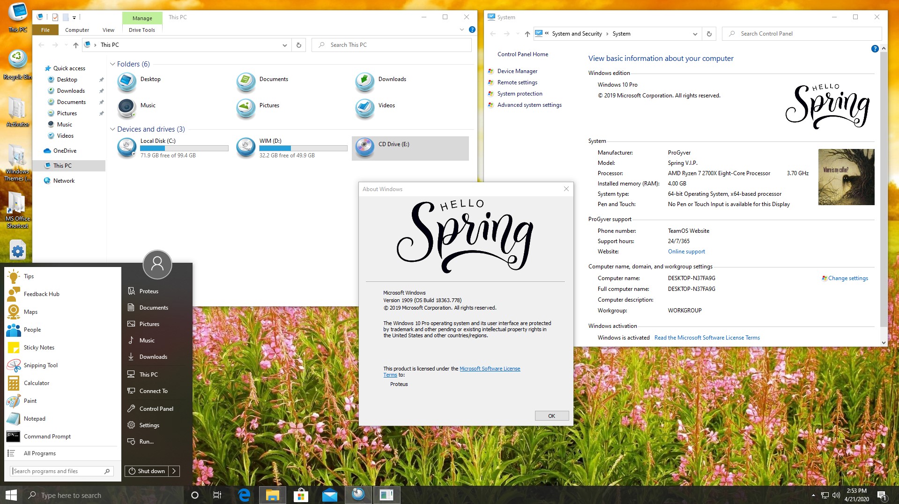Open Microsoft Store from the taskbar
899x504 pixels.
301,495
